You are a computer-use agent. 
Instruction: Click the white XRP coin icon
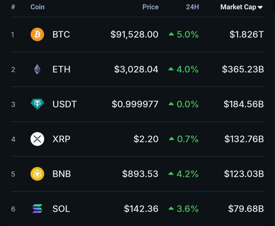click(37, 139)
